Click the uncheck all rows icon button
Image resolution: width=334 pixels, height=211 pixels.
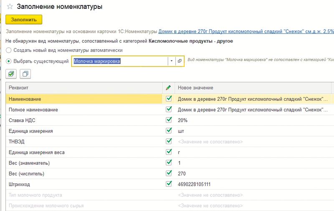[x=25, y=74]
